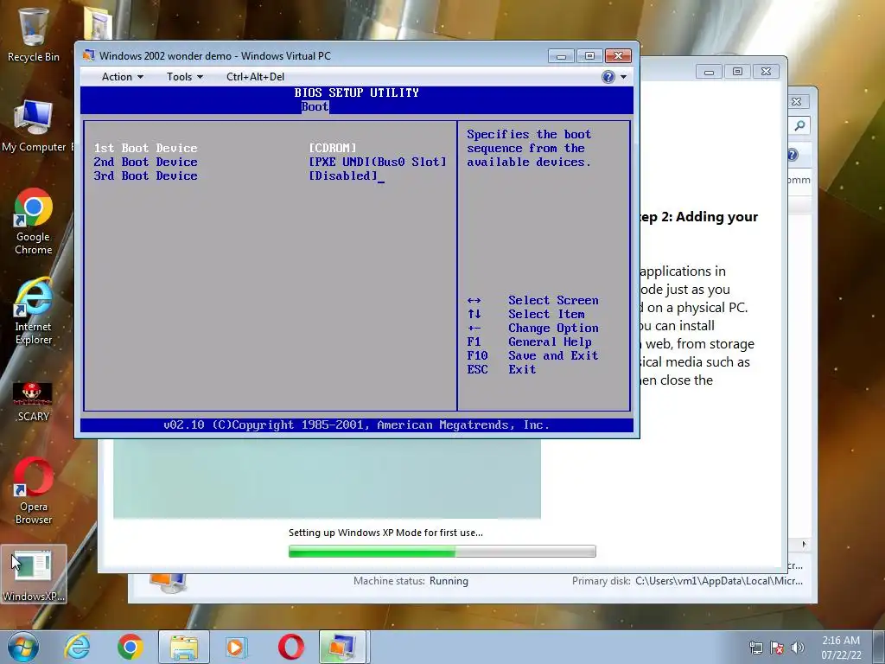Open Internet Explorer from the taskbar
Screen dimensions: 885x664
(77, 647)
